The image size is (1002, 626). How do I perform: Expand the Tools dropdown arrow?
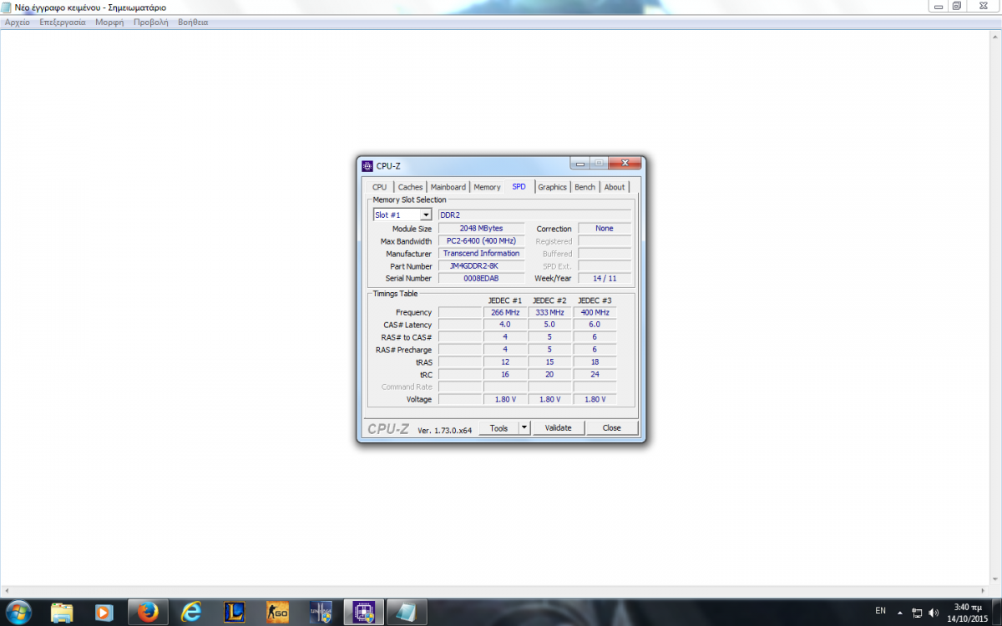click(524, 428)
